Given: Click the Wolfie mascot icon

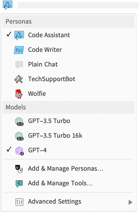Looking at the screenshot, I should coord(19,94).
